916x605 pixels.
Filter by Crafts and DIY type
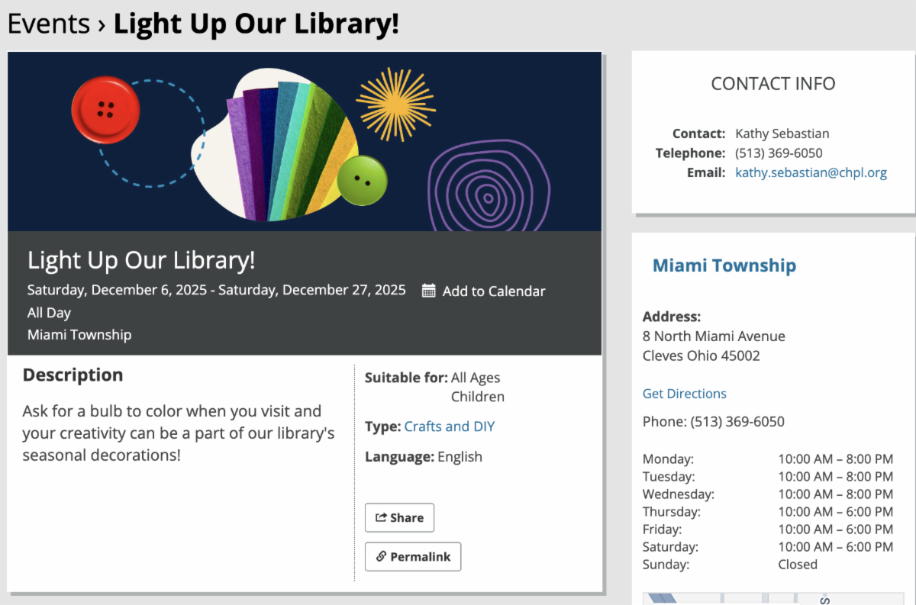(x=449, y=426)
